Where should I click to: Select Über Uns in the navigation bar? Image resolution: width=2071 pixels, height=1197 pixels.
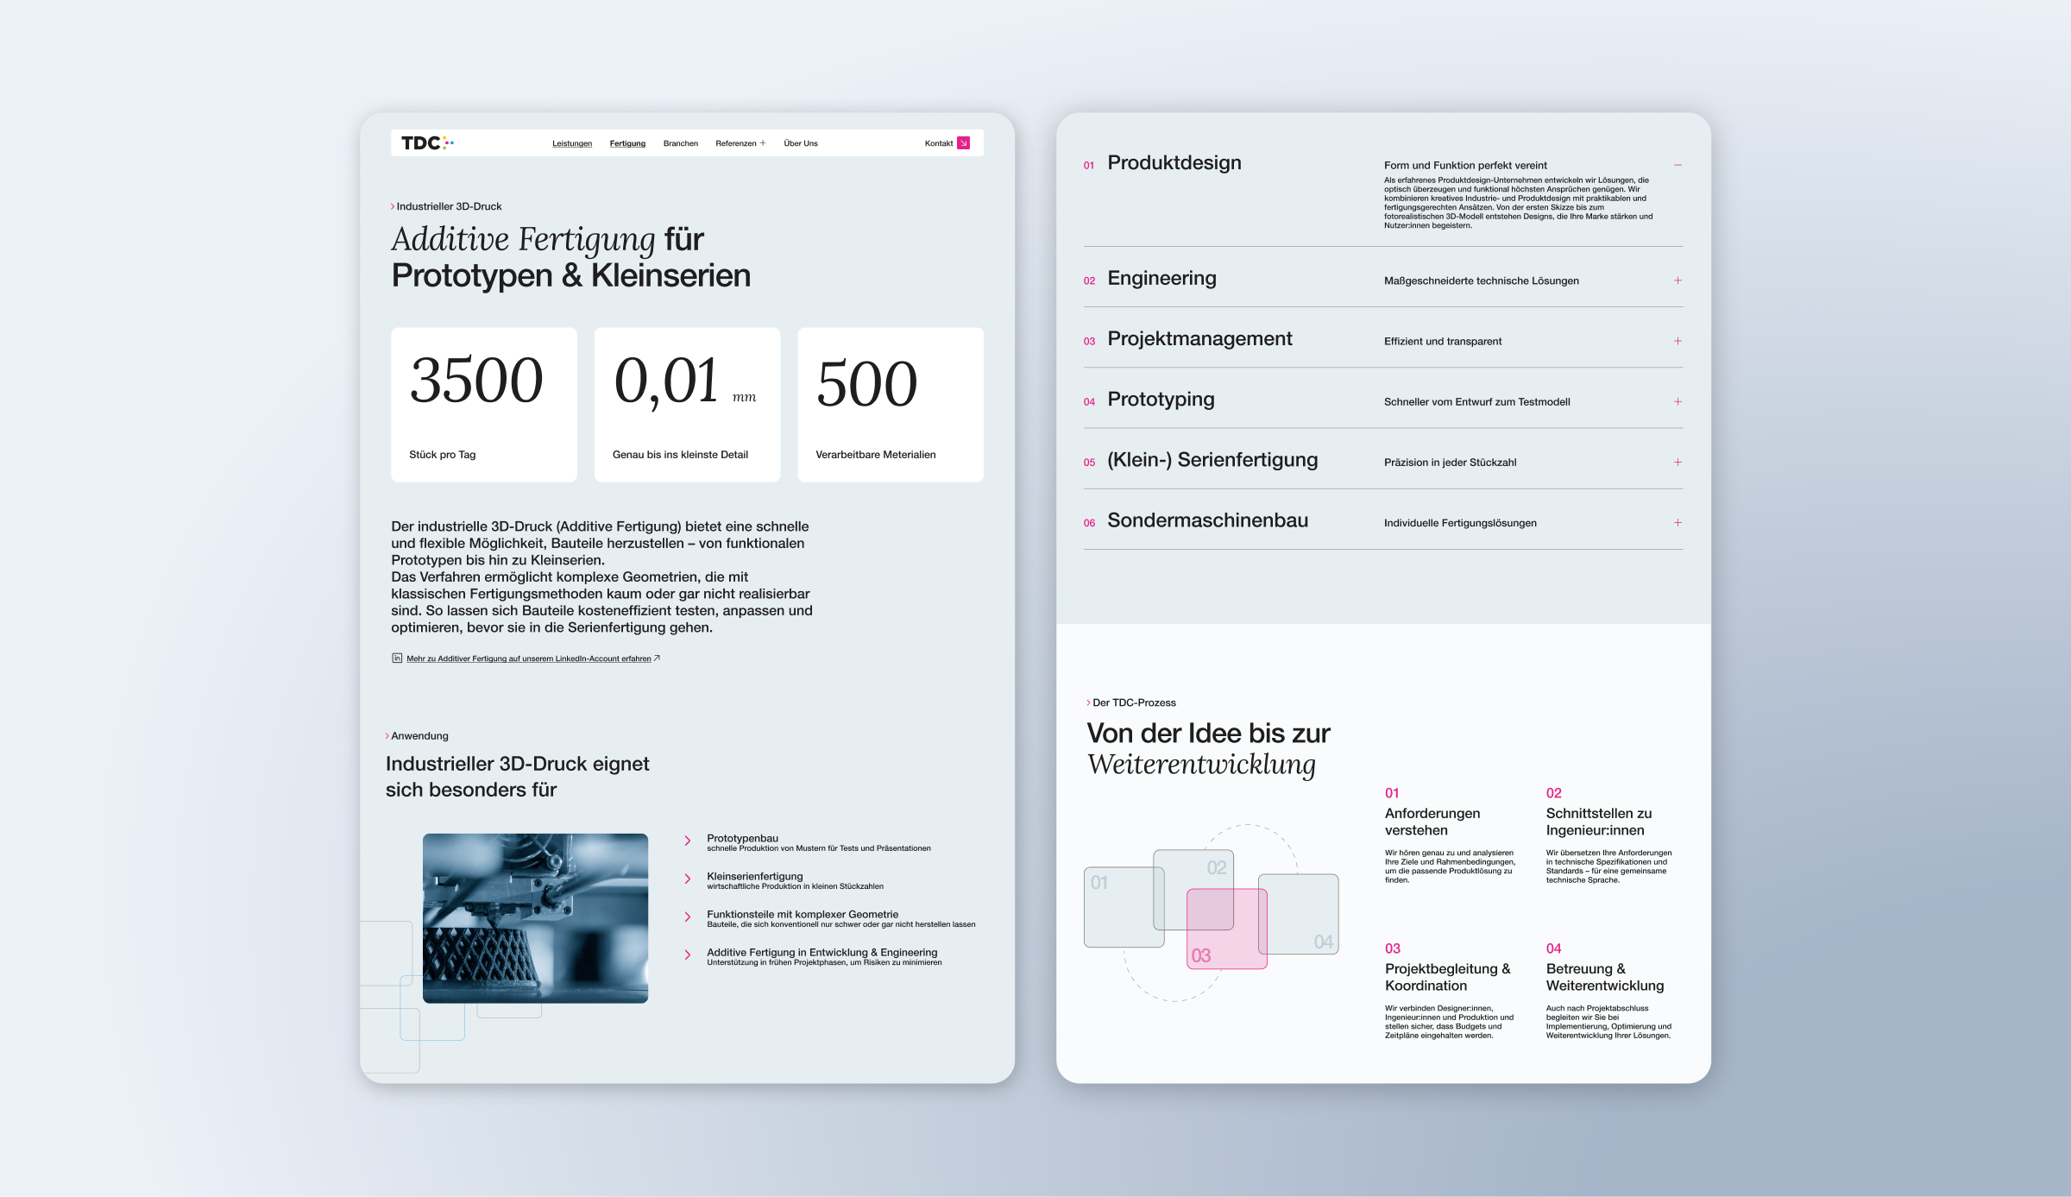(x=800, y=142)
